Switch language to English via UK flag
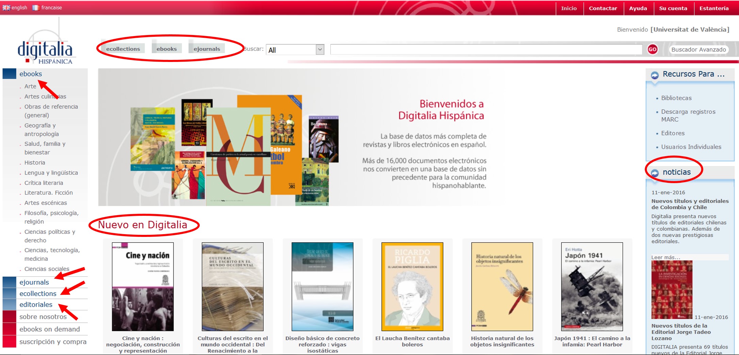Image resolution: width=739 pixels, height=355 pixels. tap(6, 7)
